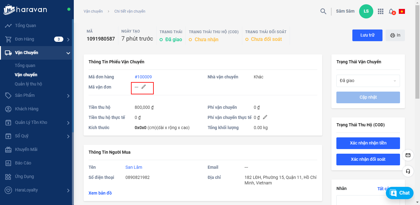420x205 pixels.
Task: Open the notifications bell
Action: [391, 11]
